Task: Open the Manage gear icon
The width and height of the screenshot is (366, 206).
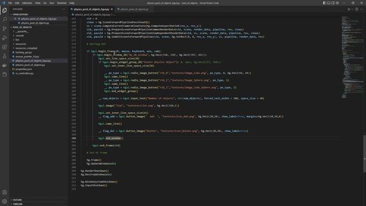Action: point(5,201)
